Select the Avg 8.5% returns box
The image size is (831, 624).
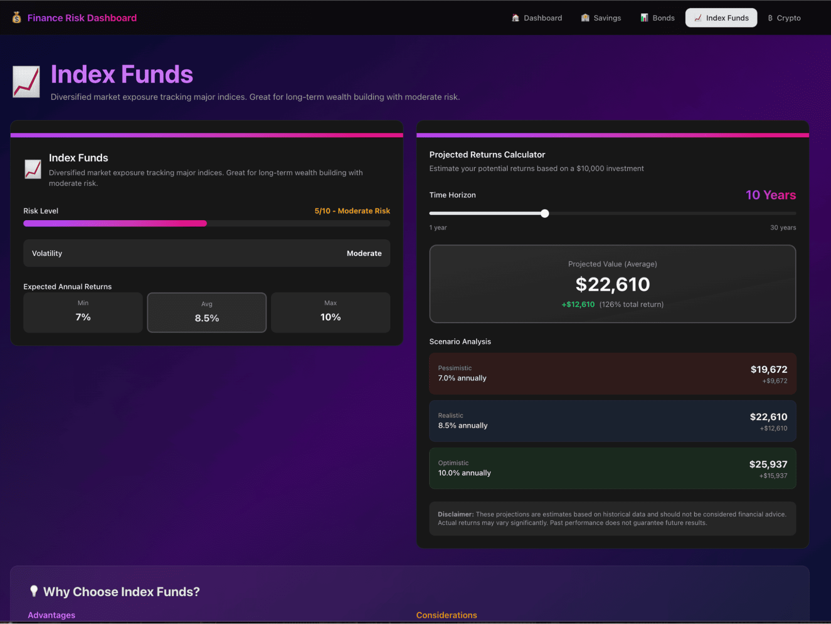click(x=207, y=312)
